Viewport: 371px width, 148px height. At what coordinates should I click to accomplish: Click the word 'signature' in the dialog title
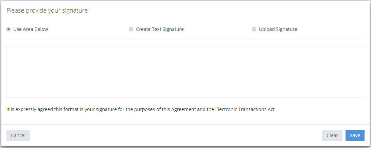click(76, 11)
